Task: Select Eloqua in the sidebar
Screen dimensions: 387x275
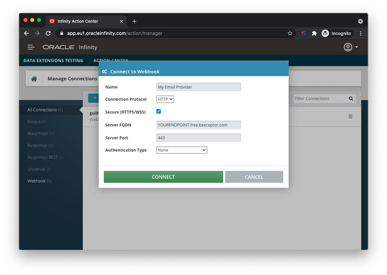Action: [37, 121]
